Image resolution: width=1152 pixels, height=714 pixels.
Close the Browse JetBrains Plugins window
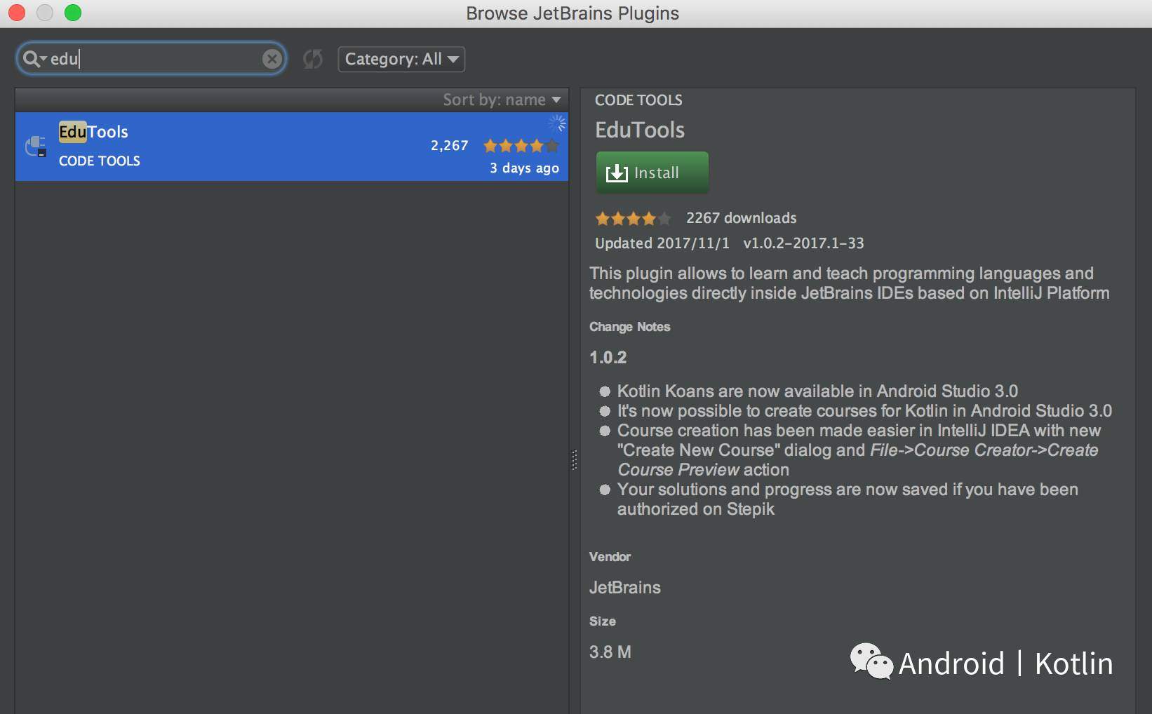[17, 13]
